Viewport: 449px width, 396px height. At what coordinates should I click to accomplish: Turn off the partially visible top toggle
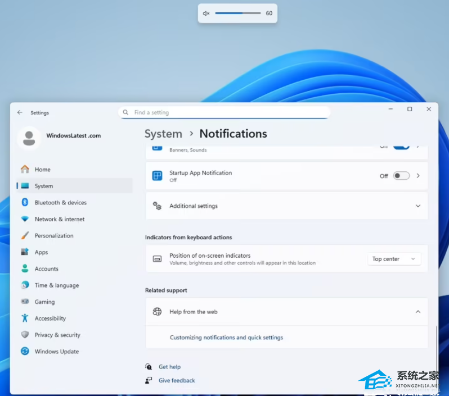[401, 147]
